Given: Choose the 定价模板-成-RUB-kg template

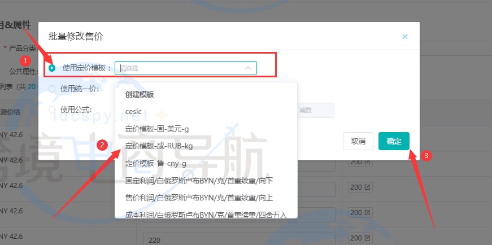Looking at the screenshot, I should [159, 146].
